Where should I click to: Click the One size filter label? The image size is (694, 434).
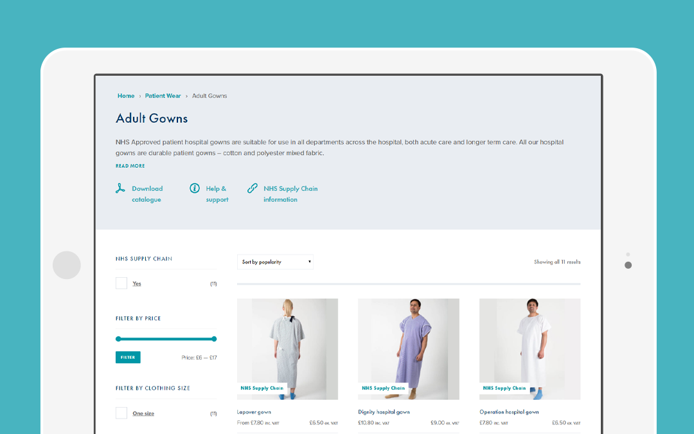[x=143, y=413]
